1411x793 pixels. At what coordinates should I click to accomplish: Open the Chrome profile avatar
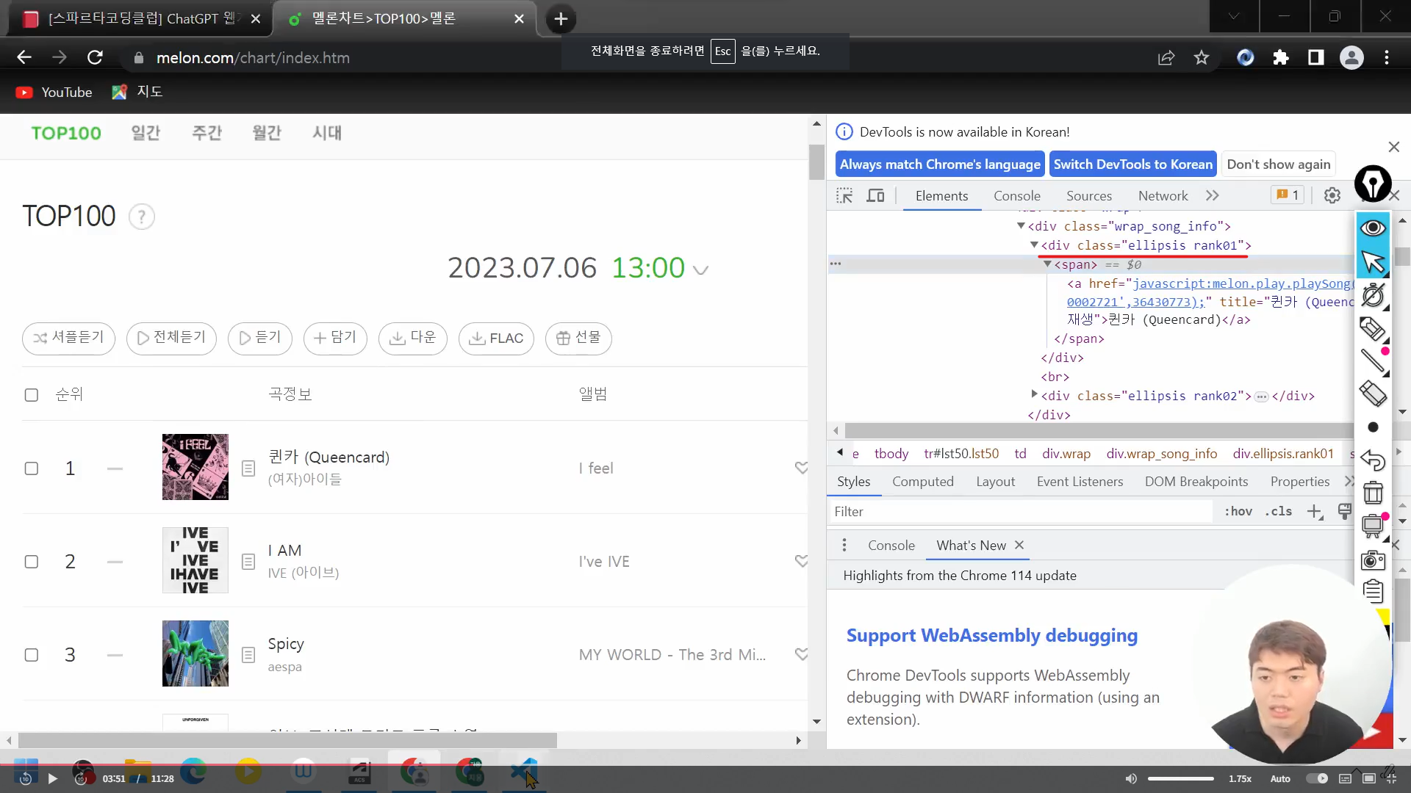[x=1351, y=57]
